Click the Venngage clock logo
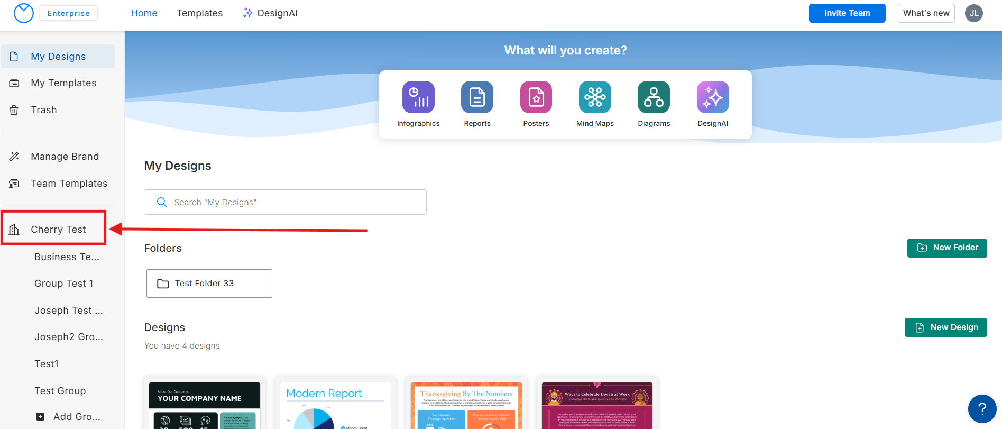The image size is (1002, 429). tap(24, 13)
